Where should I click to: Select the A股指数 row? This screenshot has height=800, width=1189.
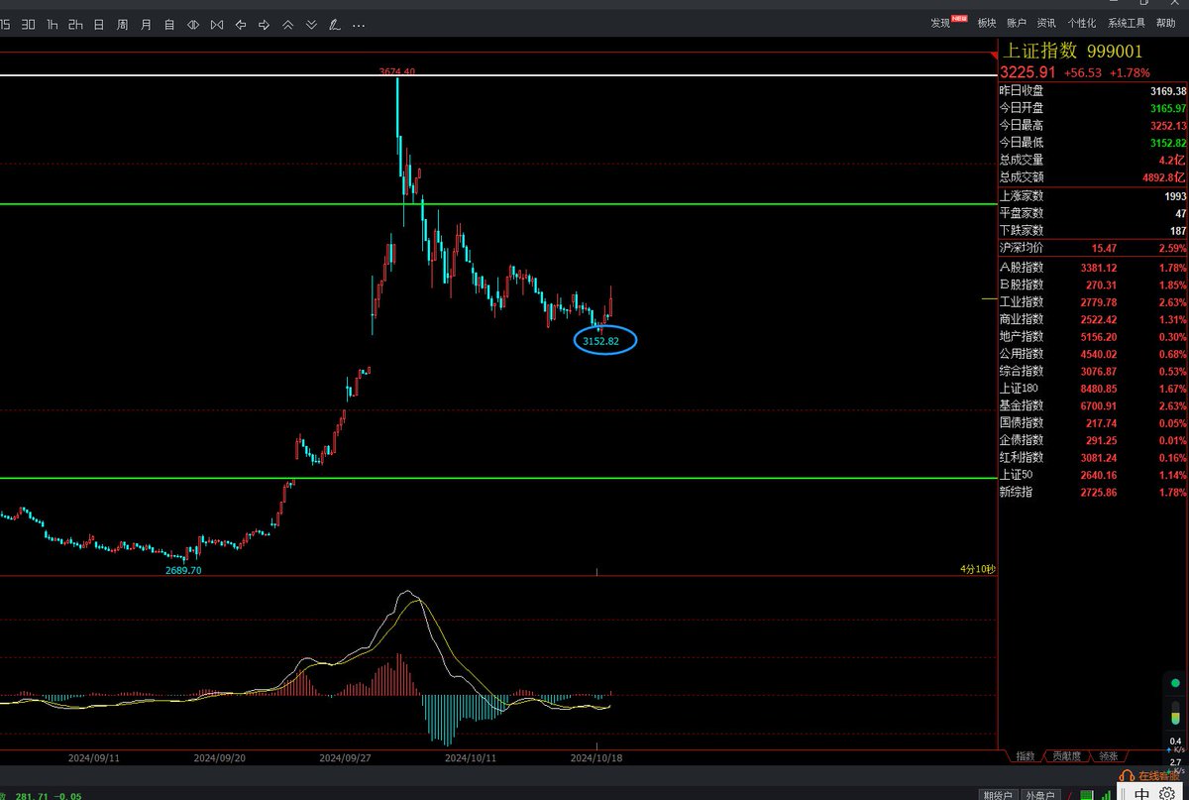coord(1093,267)
